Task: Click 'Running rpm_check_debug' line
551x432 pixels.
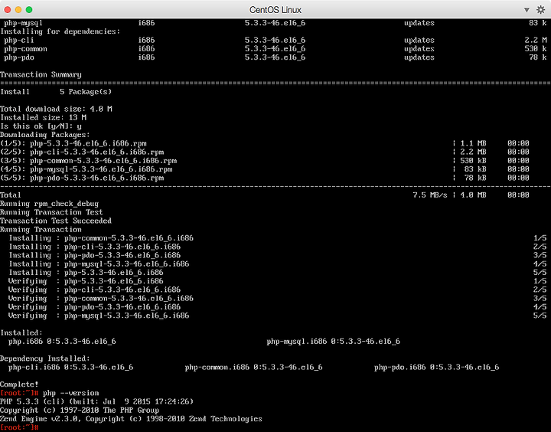Action: pos(49,204)
